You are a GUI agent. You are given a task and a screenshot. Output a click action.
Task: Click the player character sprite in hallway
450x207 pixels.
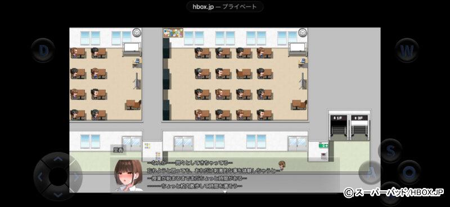tap(282, 165)
